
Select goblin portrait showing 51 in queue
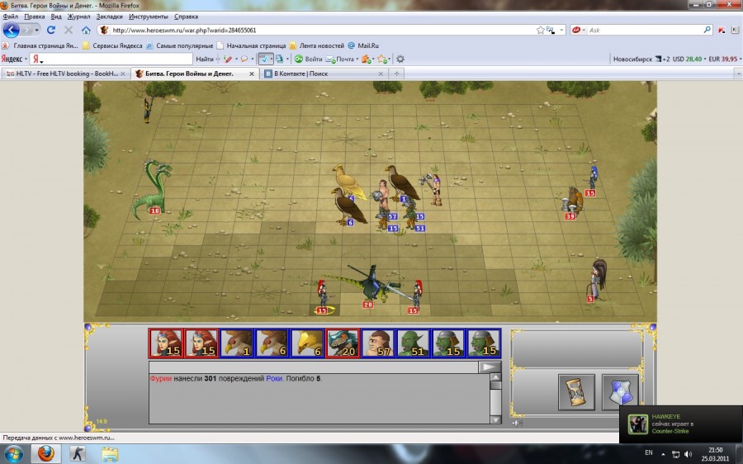(414, 343)
